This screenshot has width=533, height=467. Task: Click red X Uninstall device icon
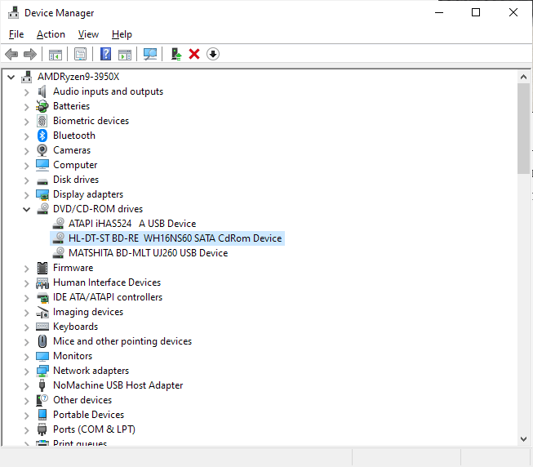pos(194,54)
